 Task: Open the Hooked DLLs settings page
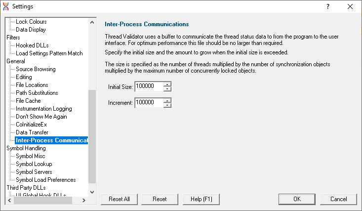(x=32, y=45)
